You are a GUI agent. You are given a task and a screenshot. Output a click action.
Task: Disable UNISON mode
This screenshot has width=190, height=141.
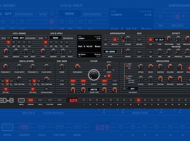[31, 100]
